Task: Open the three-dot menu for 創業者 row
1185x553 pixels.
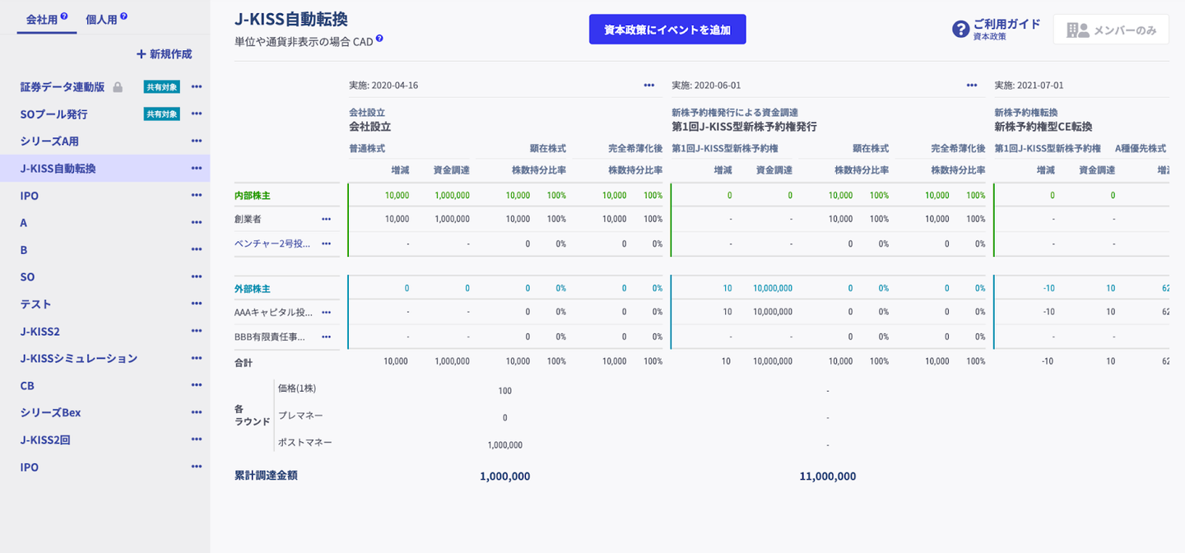Action: [326, 219]
